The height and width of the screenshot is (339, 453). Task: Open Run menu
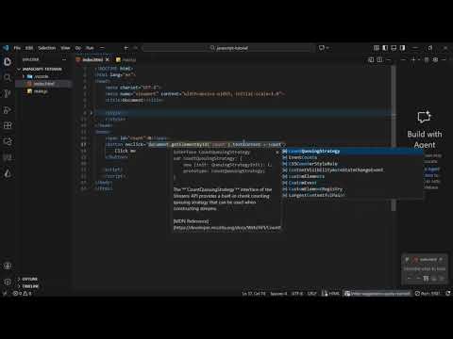tap(90, 48)
